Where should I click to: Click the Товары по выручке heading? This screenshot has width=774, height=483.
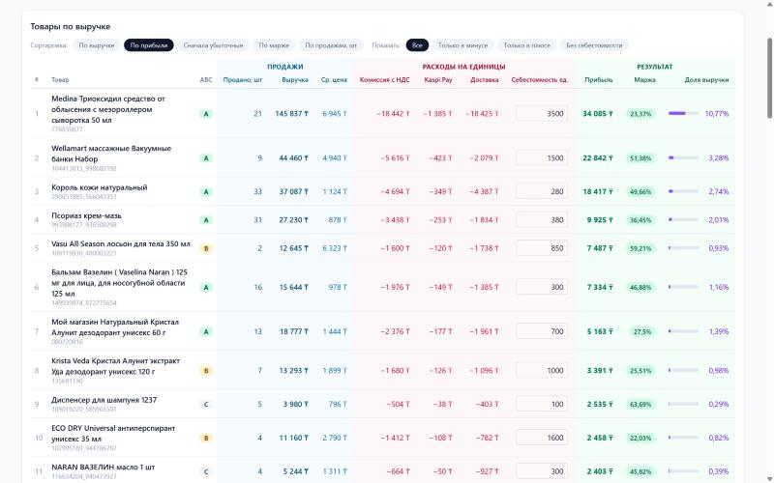(70, 27)
